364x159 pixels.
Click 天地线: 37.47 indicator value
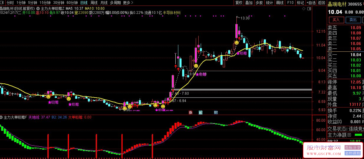39,117
